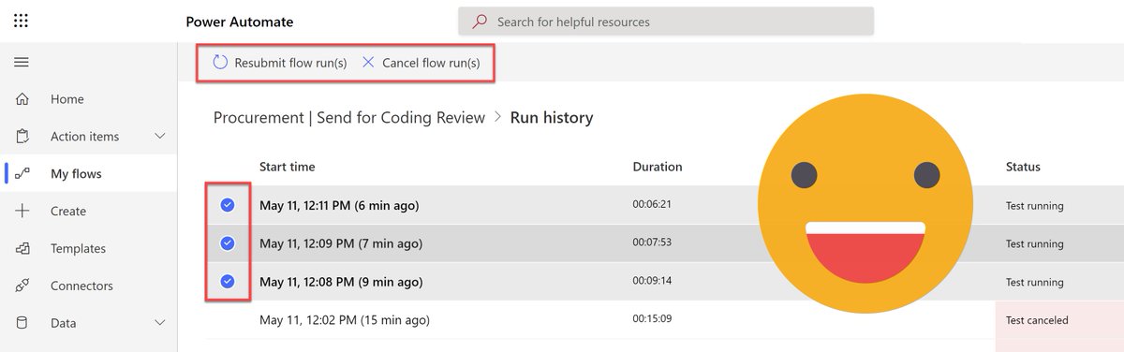Viewport: 1124px width, 352px height.
Task: Focus the Search for helpful resources box
Action: (666, 22)
